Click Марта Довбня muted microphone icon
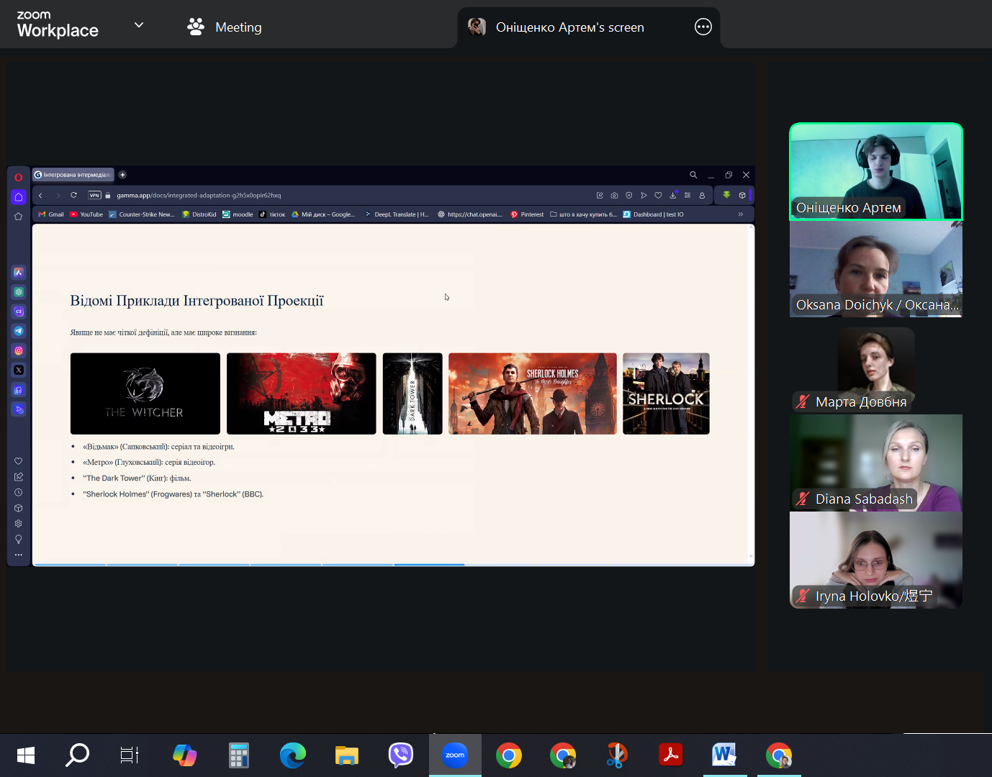The image size is (992, 777). click(x=802, y=401)
